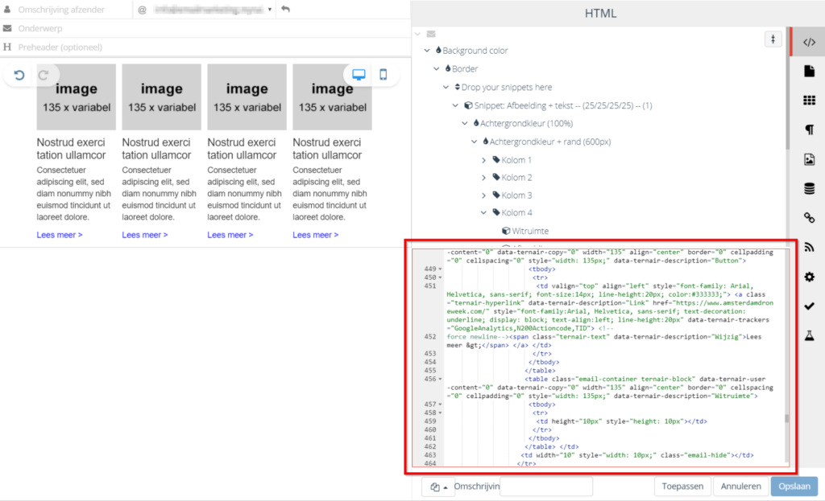Click the second column Lees meer link
The width and height of the screenshot is (825, 501).
tap(145, 235)
